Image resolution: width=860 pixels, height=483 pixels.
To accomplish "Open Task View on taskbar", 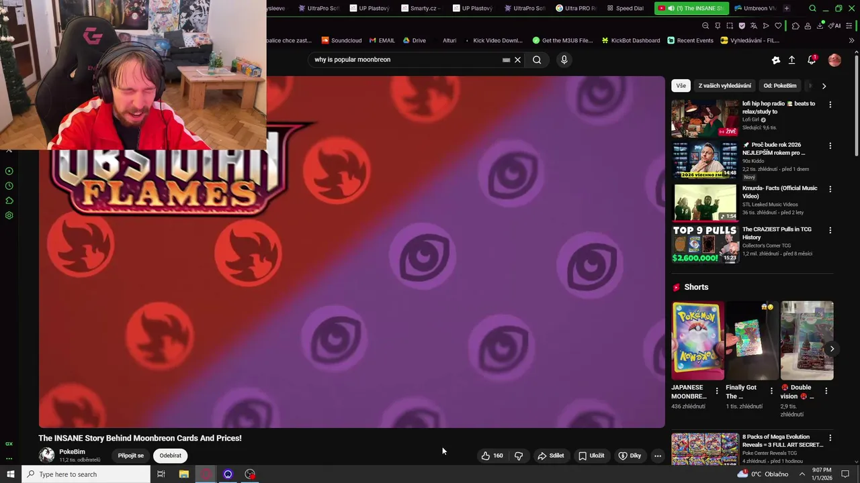I will point(161,474).
